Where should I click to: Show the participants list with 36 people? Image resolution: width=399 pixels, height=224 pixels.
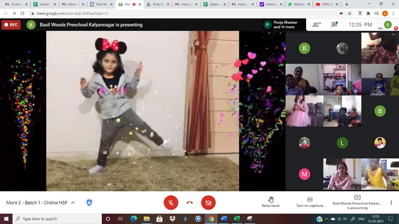tap(317, 24)
